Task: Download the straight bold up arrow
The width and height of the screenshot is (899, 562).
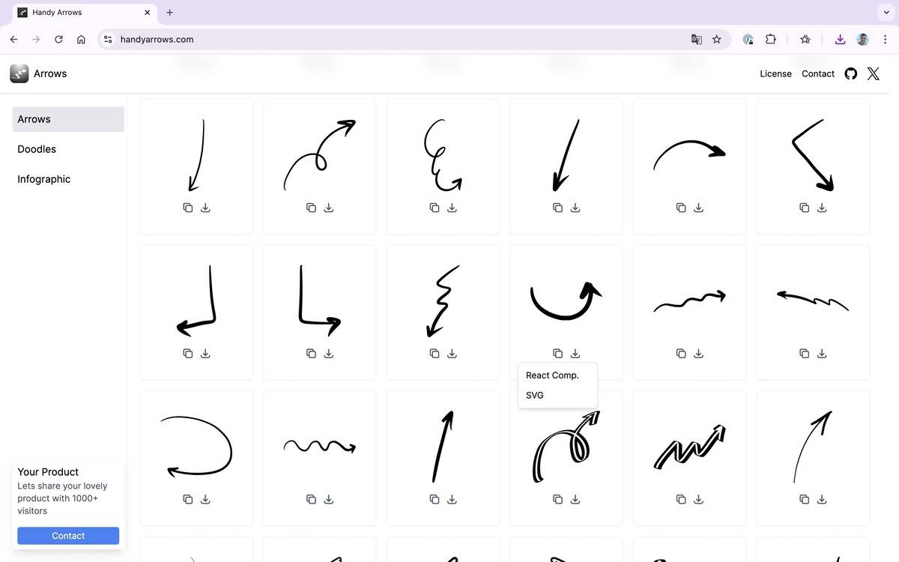Action: click(452, 499)
